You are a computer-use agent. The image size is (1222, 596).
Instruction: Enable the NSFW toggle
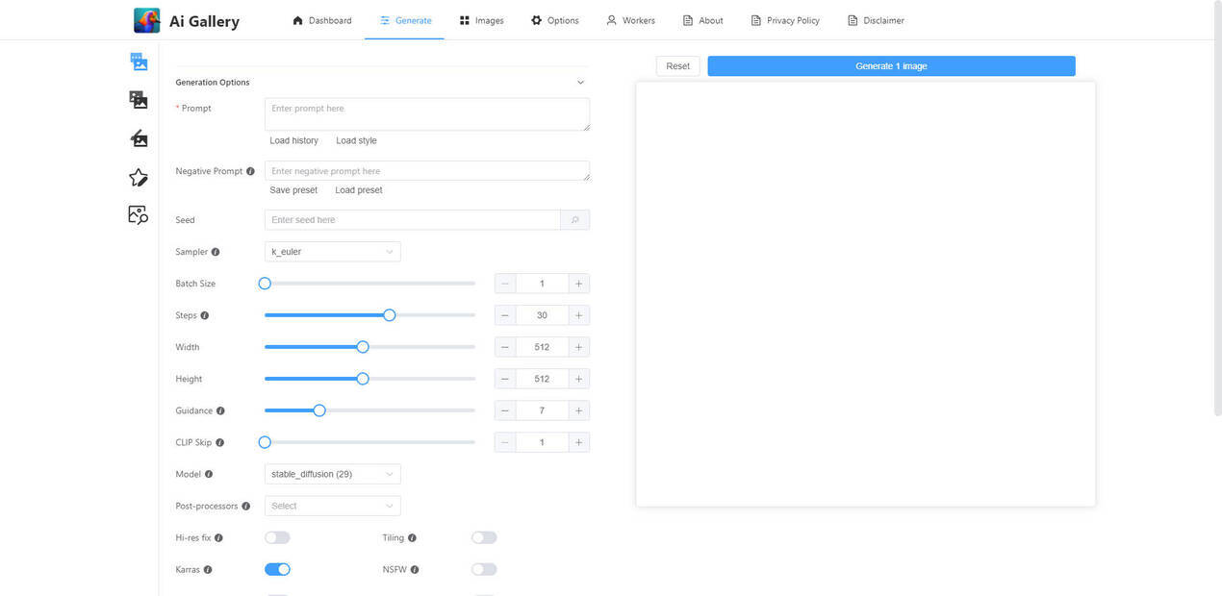tap(484, 570)
